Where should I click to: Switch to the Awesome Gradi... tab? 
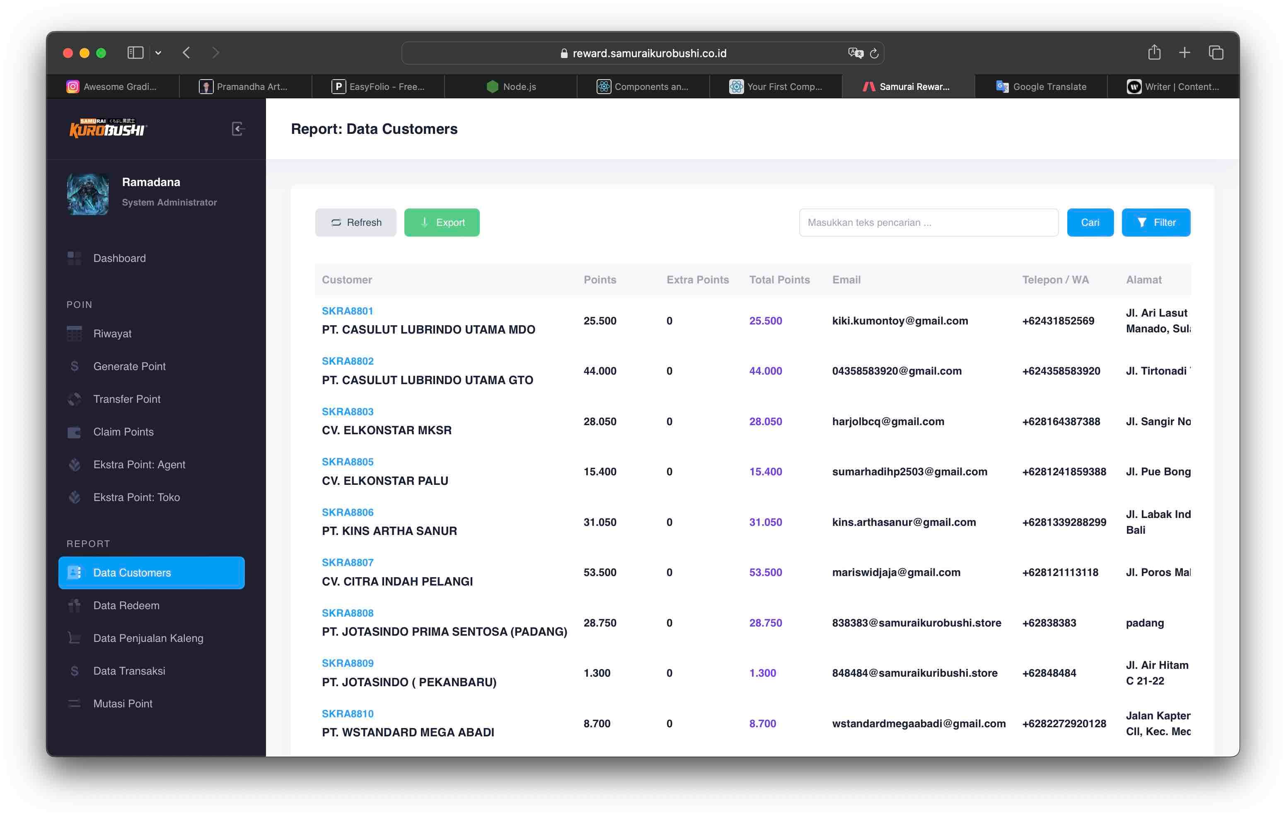(113, 87)
